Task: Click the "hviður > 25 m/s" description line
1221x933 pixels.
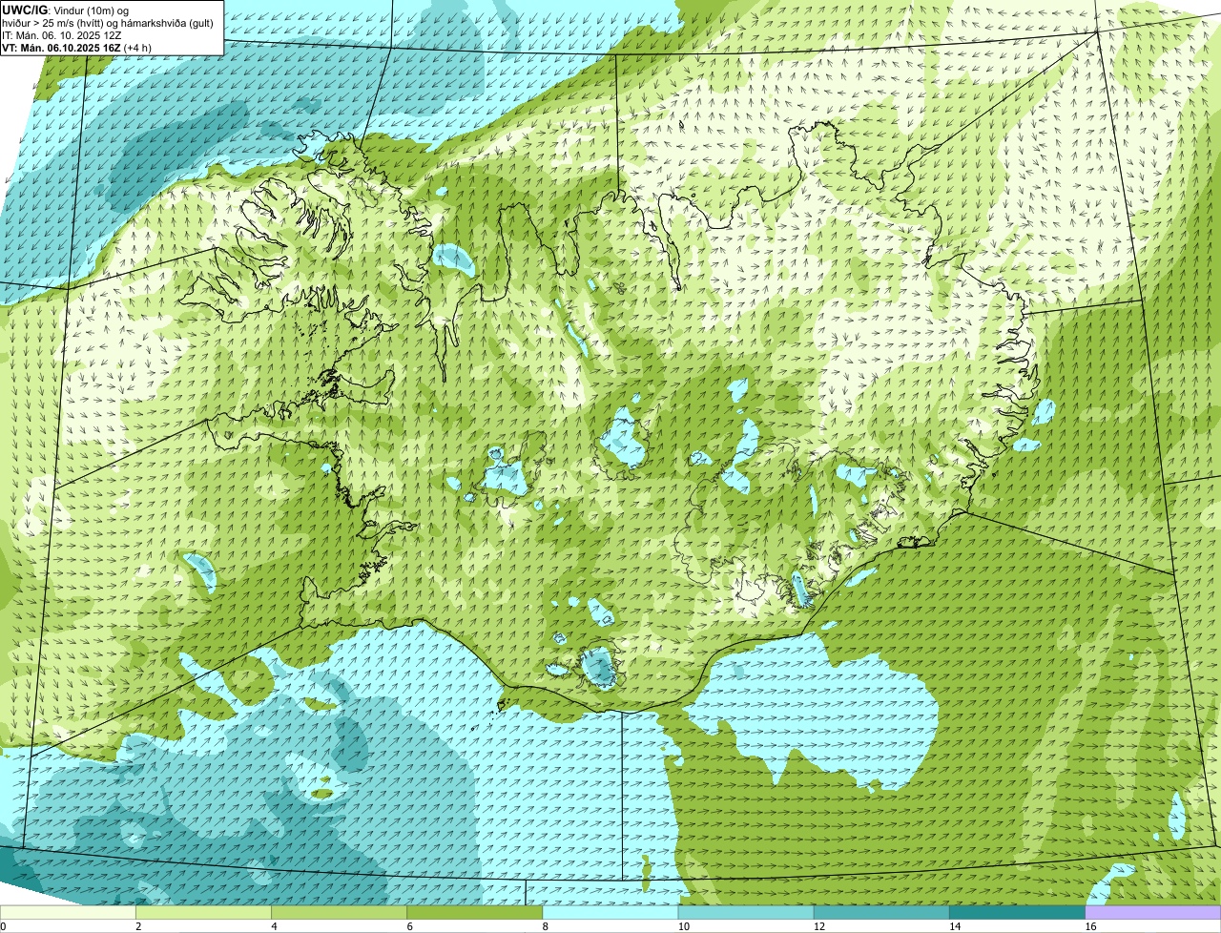Action: 108,22
